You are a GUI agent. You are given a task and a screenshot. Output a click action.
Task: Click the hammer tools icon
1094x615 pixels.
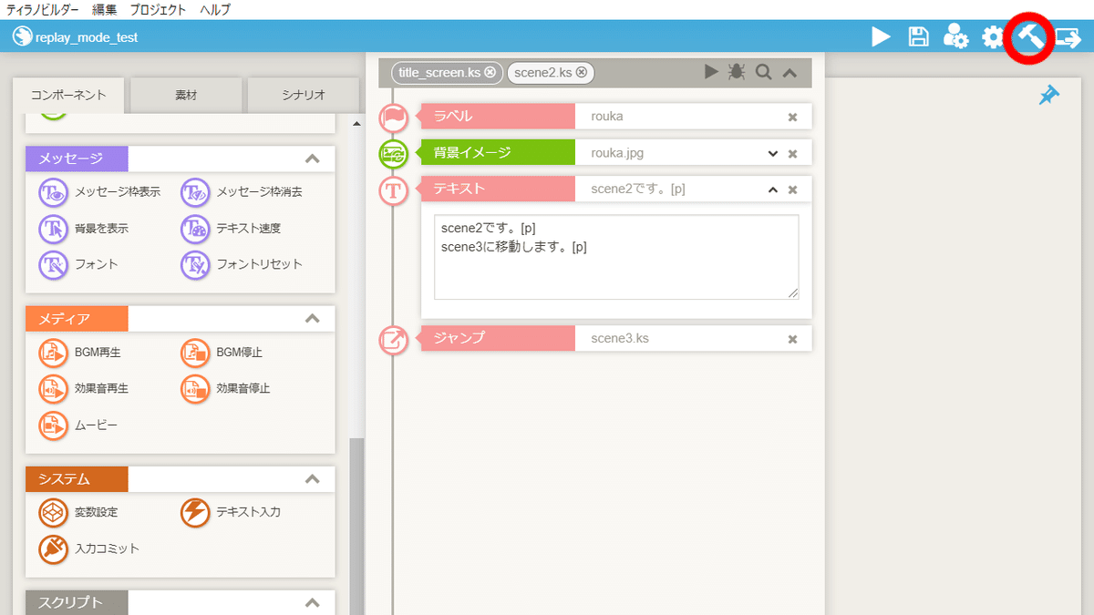coord(1030,37)
